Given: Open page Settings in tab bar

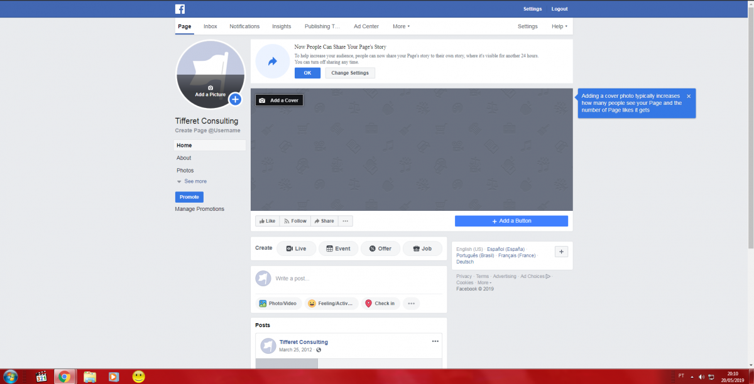Looking at the screenshot, I should tap(528, 26).
